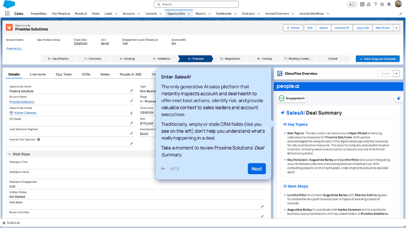Screen dimensions: 406x228
Task: Expand the Dashboards nav dropdown
Action: (x=235, y=14)
